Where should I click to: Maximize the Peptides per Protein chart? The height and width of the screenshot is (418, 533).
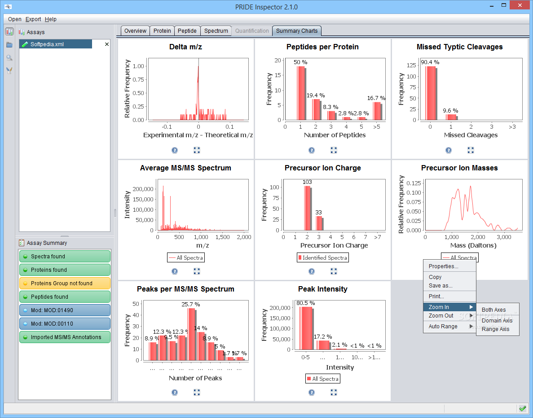click(x=334, y=150)
